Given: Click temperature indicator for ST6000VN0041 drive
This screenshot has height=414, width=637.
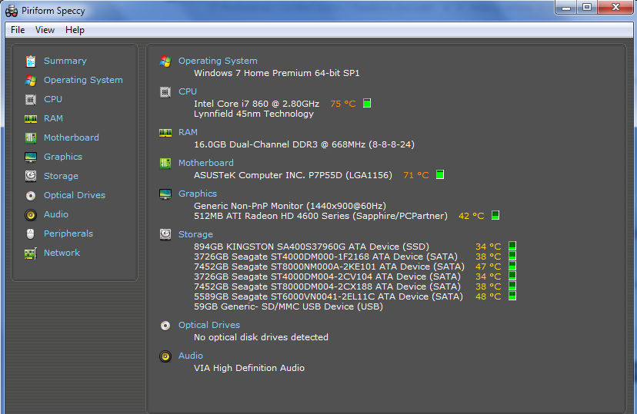Looking at the screenshot, I should [x=512, y=296].
